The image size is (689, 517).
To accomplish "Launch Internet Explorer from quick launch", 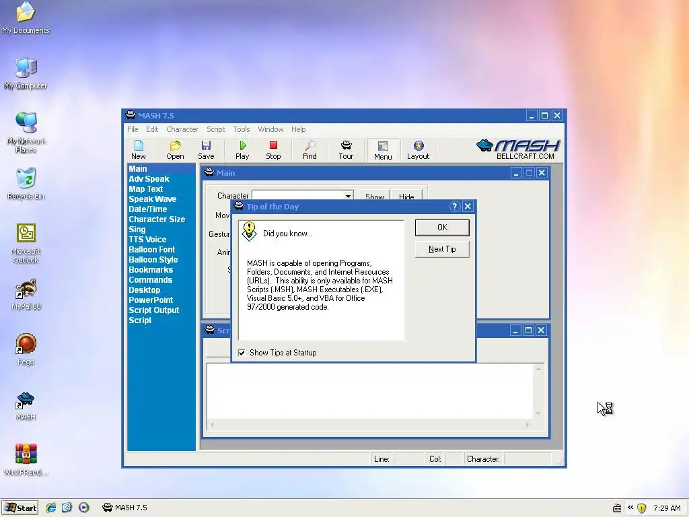I will point(51,508).
